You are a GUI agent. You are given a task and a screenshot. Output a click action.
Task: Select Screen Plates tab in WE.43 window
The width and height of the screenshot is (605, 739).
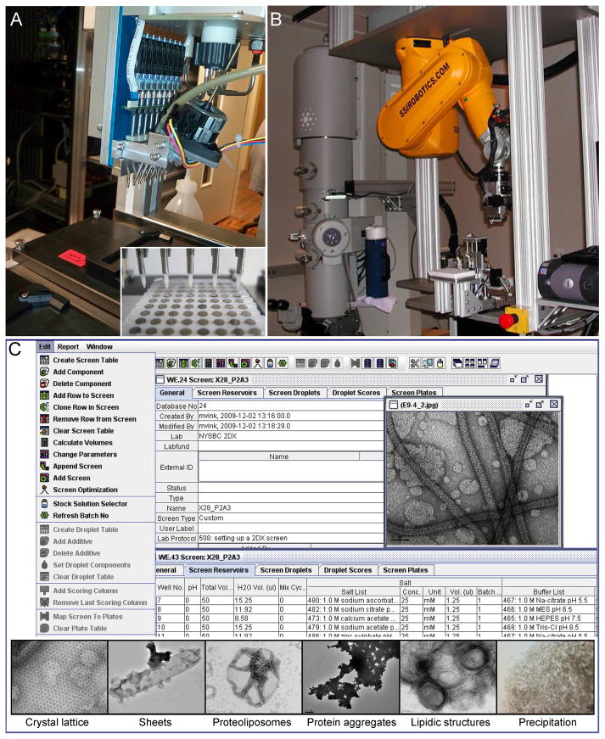[x=404, y=569]
